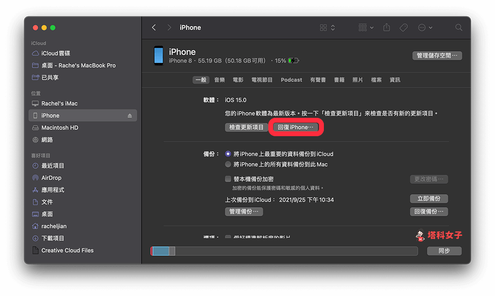
Task: Open the 已共享 shared folder
Action: point(45,78)
